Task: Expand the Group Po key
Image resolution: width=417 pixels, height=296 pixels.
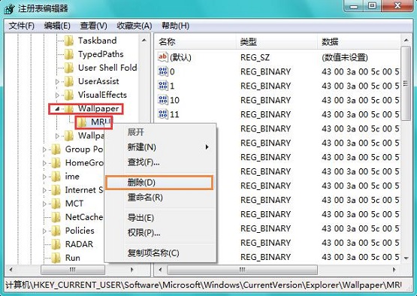Action: [44, 150]
